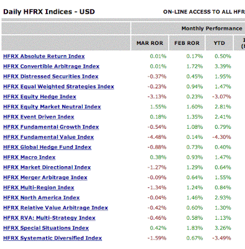Open HFRX Fundamental Value Index link

pos(49,137)
